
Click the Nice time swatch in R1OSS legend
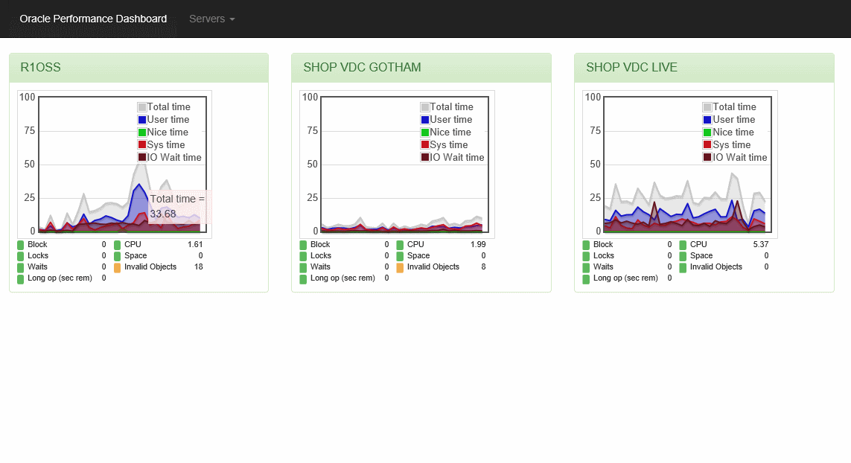(x=142, y=132)
